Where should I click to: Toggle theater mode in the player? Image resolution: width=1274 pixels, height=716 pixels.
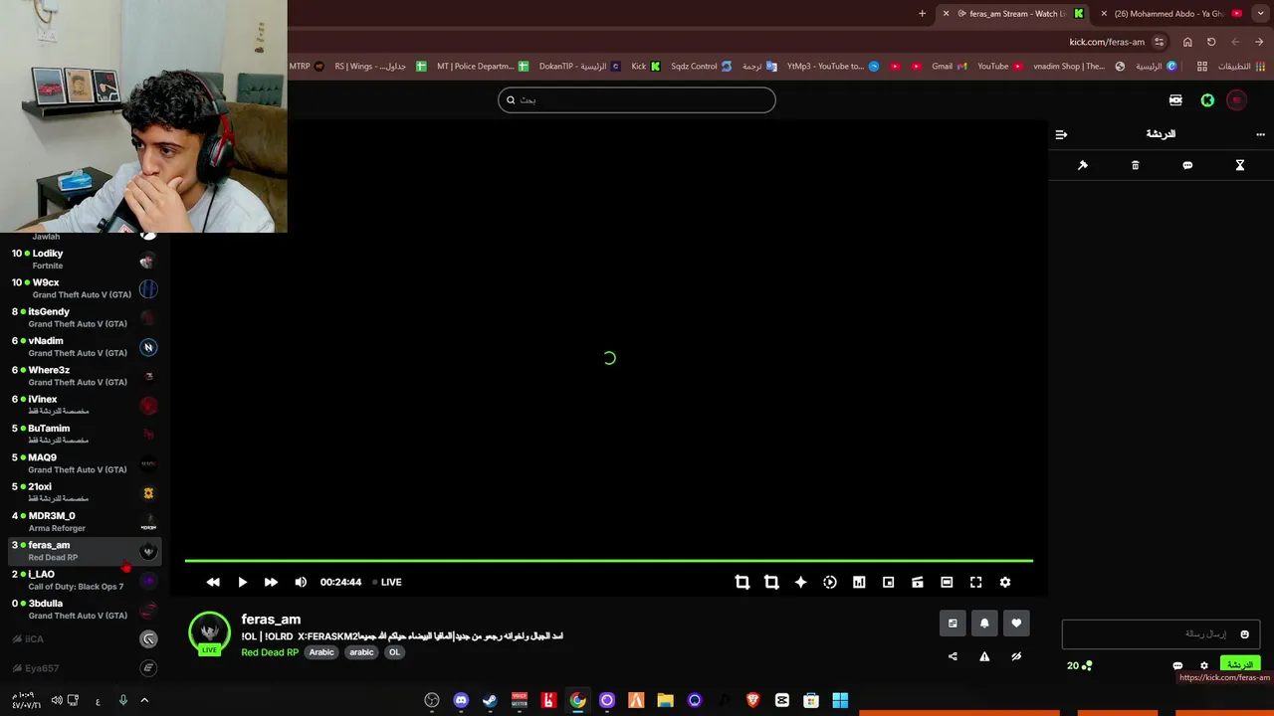[947, 582]
